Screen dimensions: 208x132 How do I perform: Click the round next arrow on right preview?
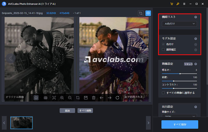(x=142, y=58)
